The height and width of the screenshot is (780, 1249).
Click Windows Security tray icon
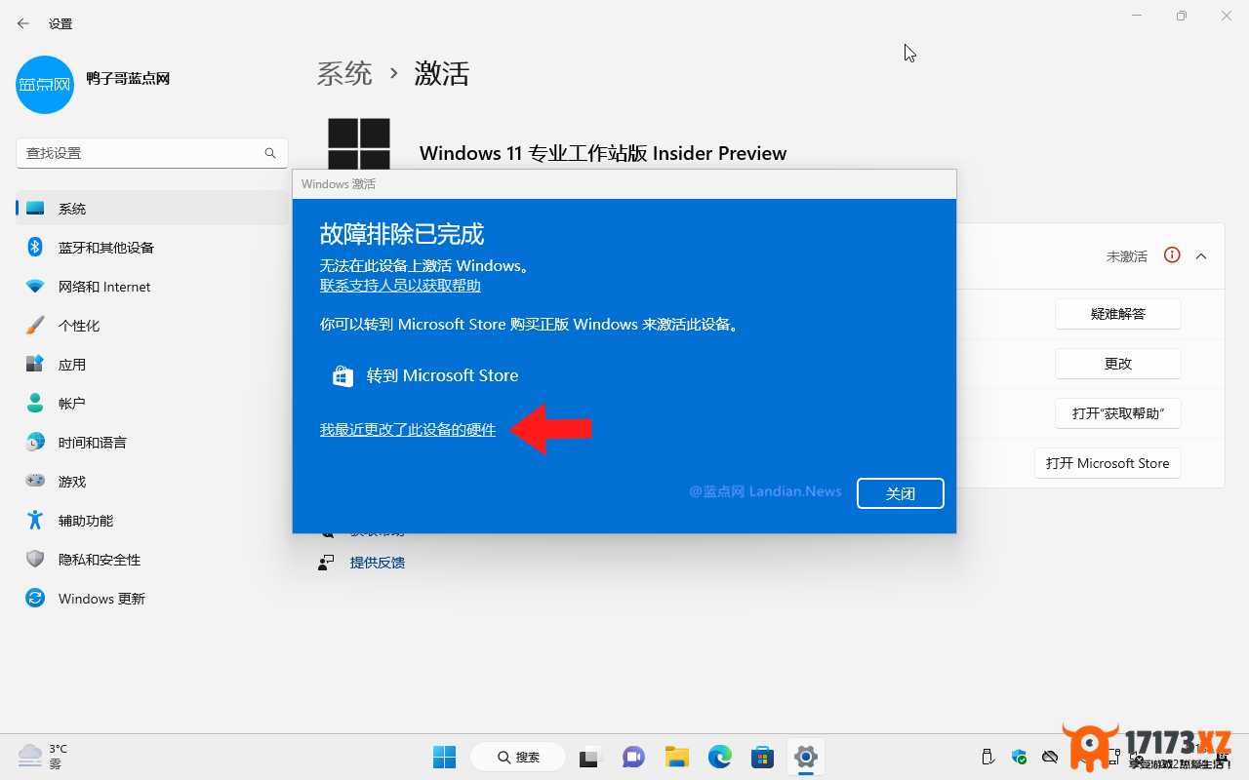click(x=1020, y=757)
